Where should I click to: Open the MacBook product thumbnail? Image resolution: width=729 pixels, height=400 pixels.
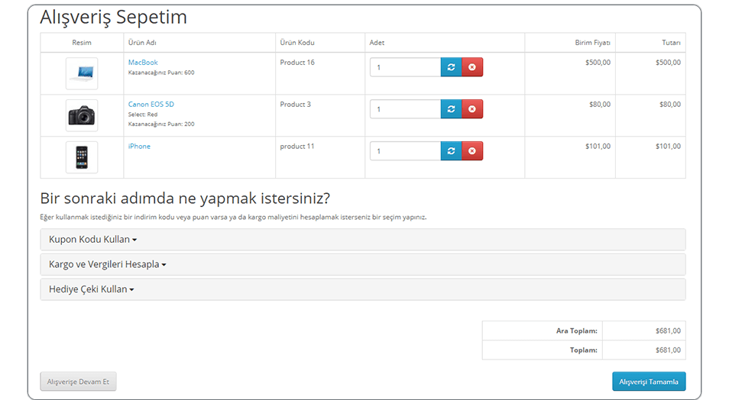82,73
